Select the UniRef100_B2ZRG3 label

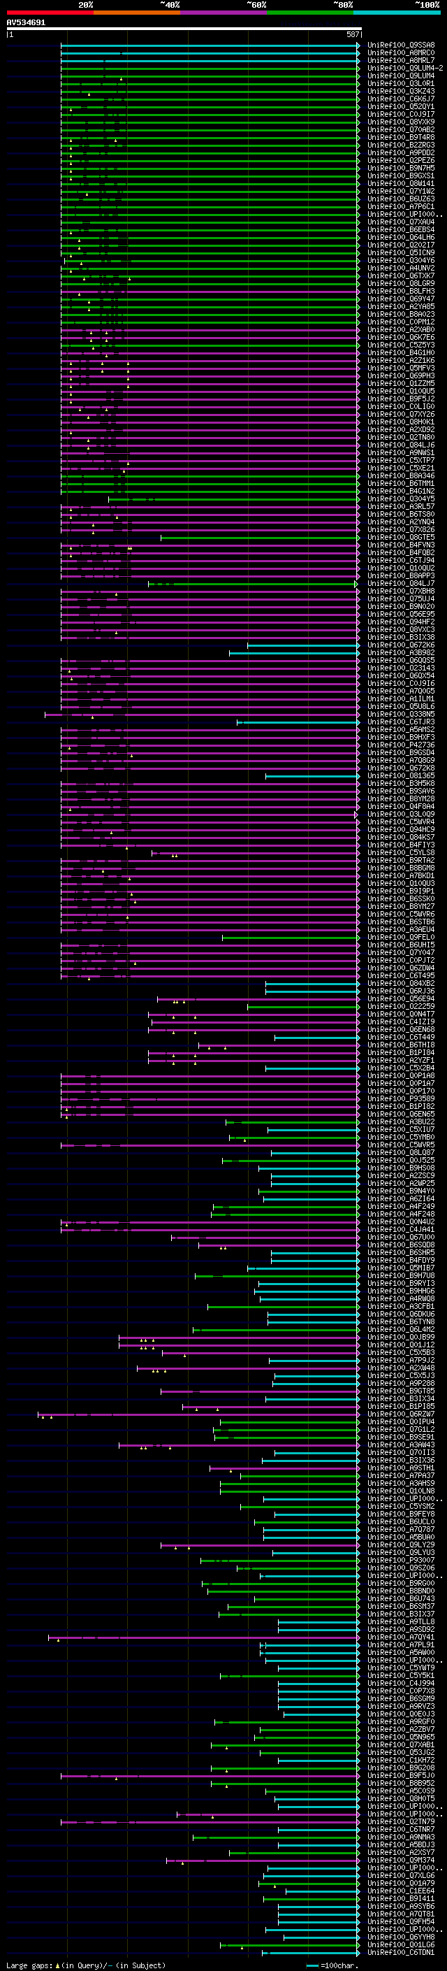pos(401,145)
